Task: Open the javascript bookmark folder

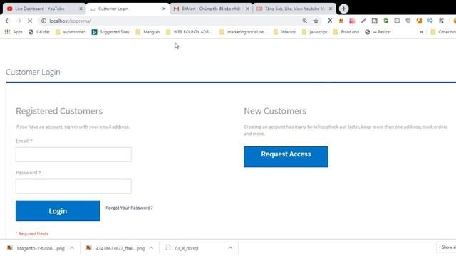Action: click(x=315, y=32)
